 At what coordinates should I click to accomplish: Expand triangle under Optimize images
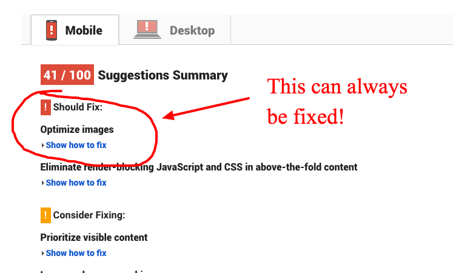point(43,146)
